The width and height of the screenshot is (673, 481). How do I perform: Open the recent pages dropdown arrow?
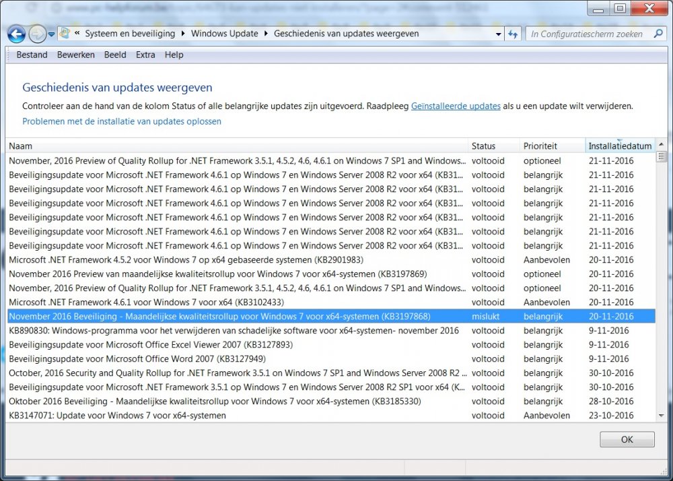pyautogui.click(x=51, y=34)
